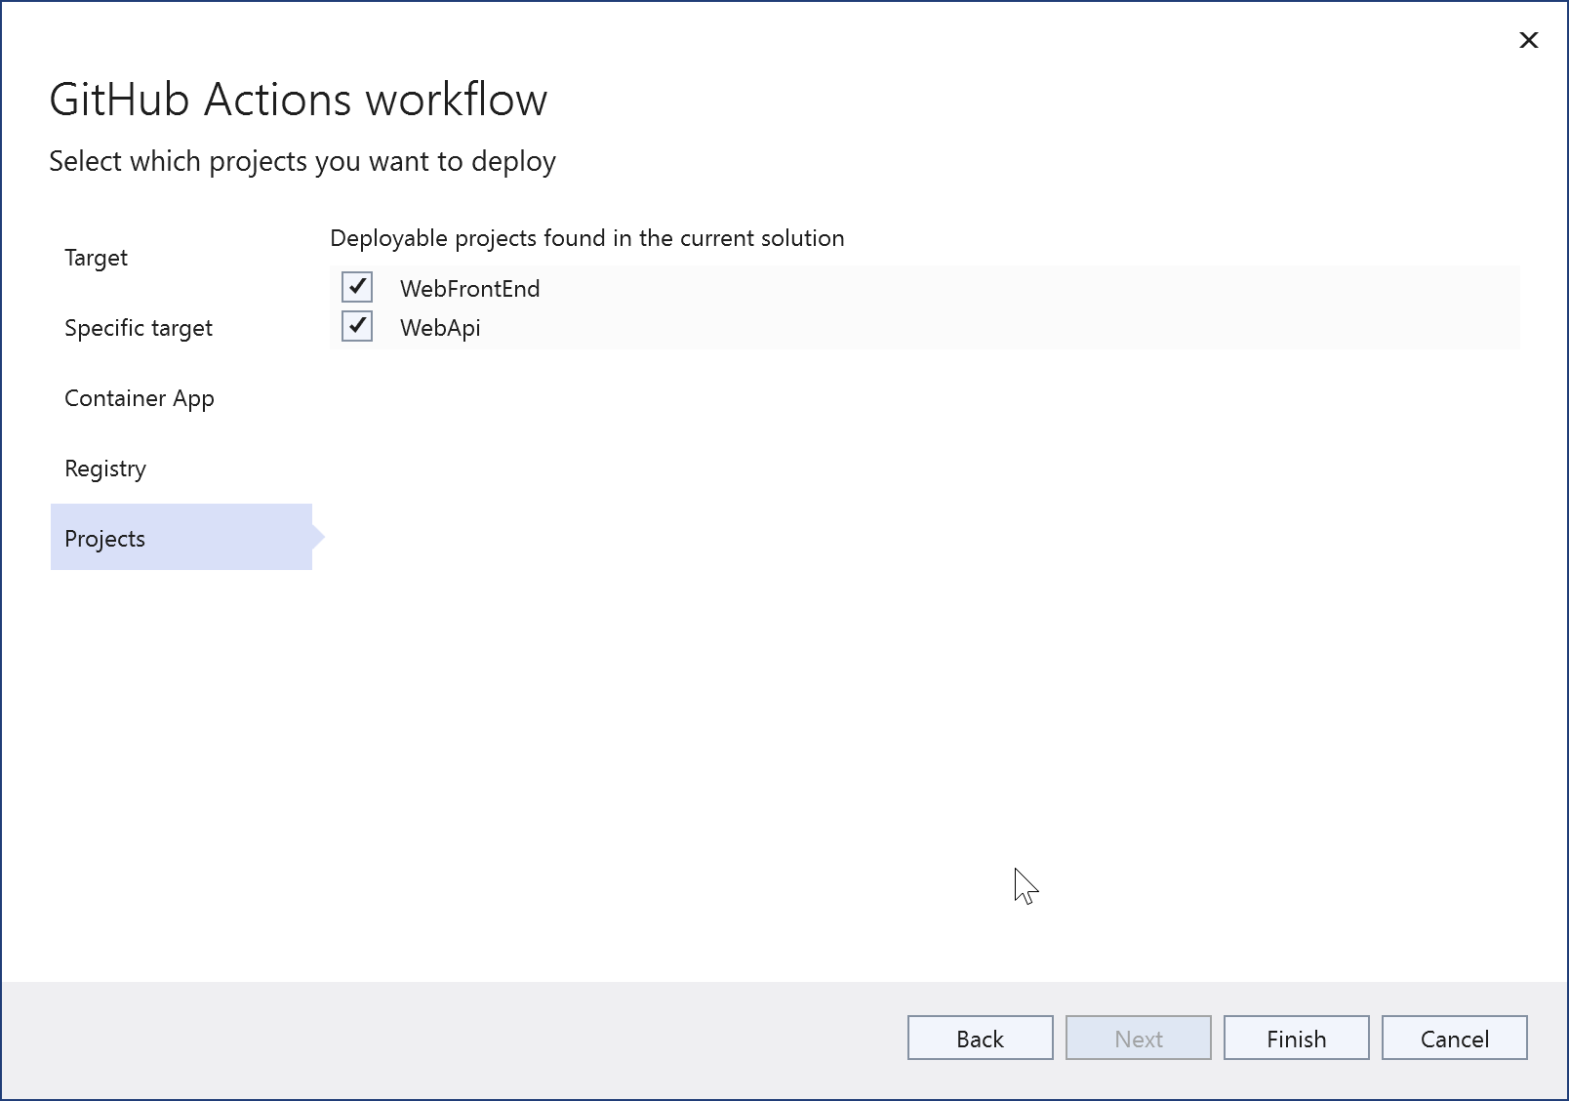The image size is (1569, 1101).
Task: Click the Cancel button
Action: 1454,1038
